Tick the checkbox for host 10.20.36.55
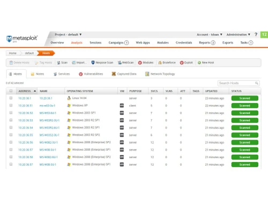 (x=11, y=135)
